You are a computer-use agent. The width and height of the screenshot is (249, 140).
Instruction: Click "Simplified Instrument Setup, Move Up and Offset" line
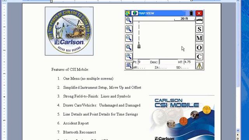(102, 87)
